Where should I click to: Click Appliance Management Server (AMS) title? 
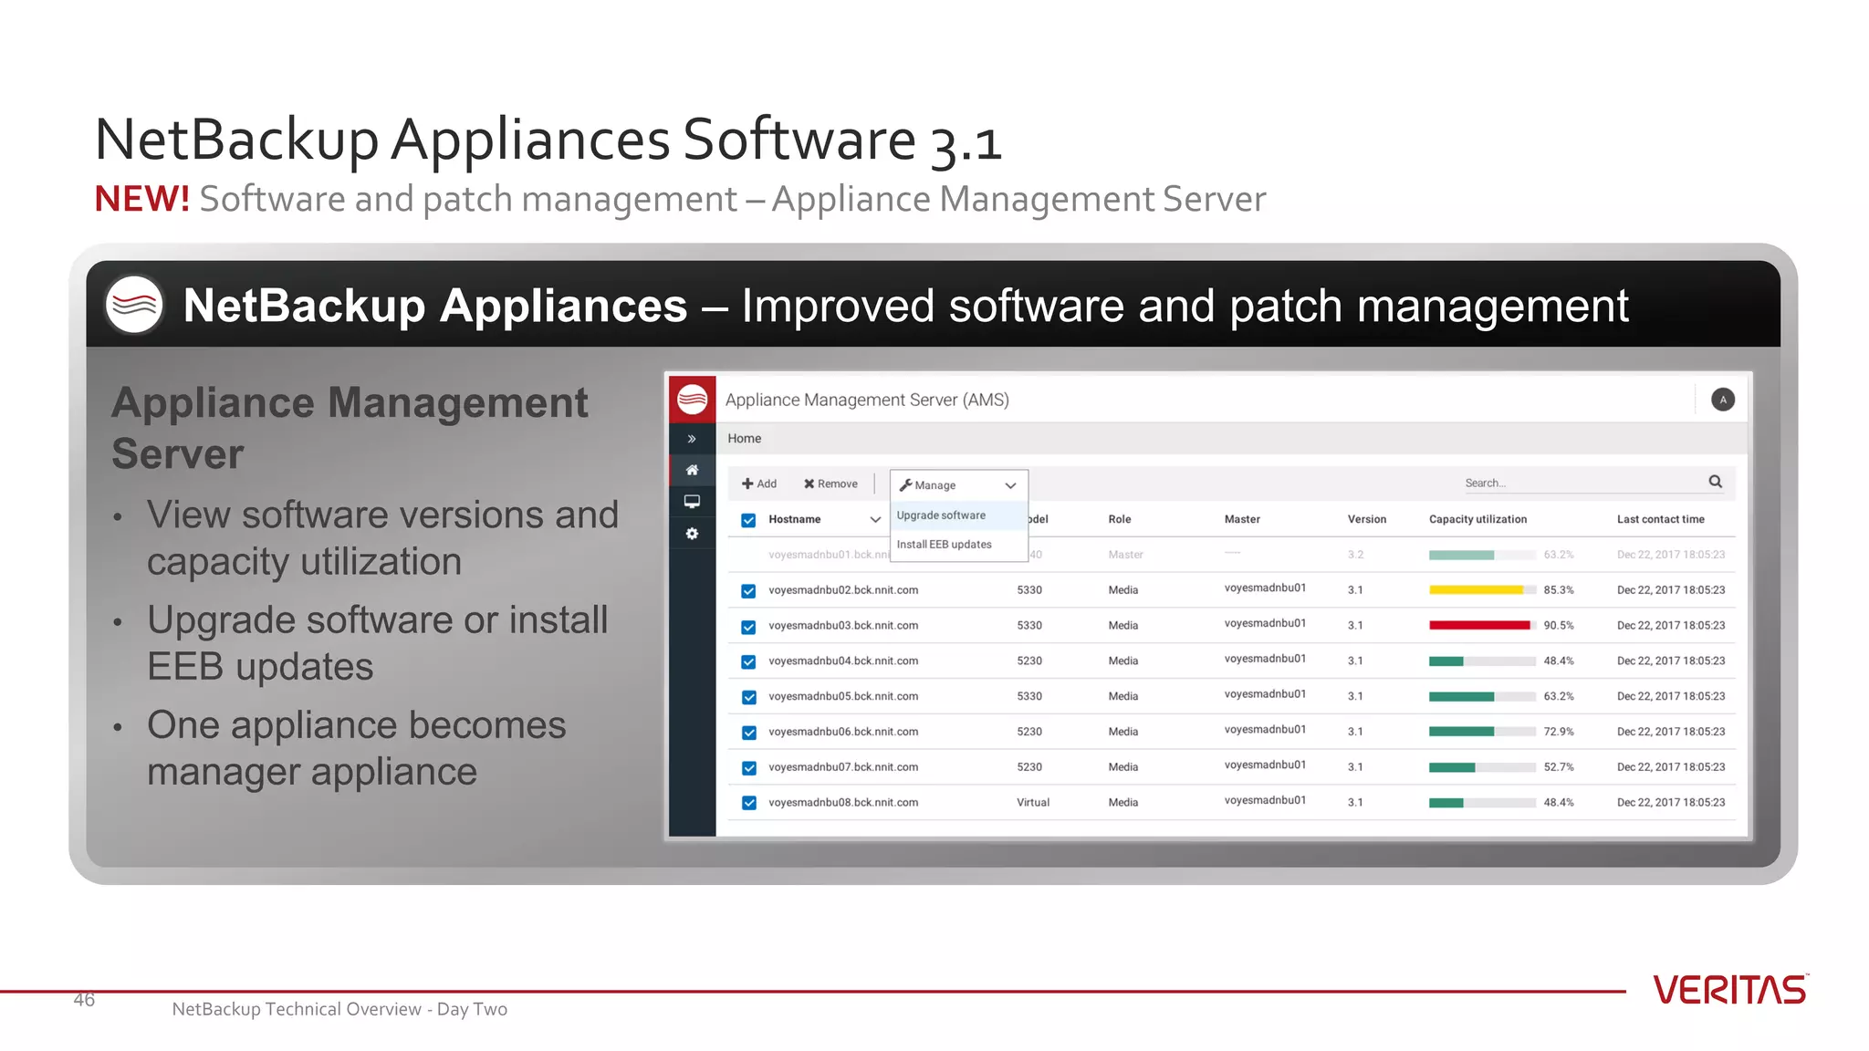coord(867,400)
